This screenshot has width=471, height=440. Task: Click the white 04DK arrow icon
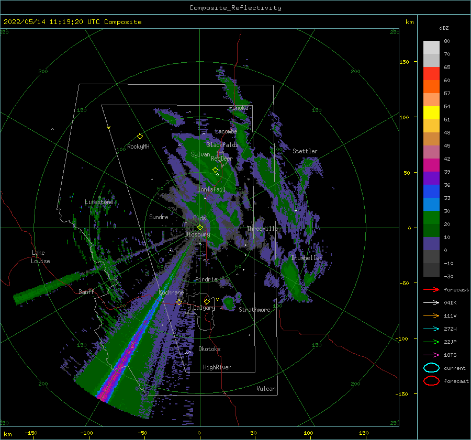coord(431,302)
